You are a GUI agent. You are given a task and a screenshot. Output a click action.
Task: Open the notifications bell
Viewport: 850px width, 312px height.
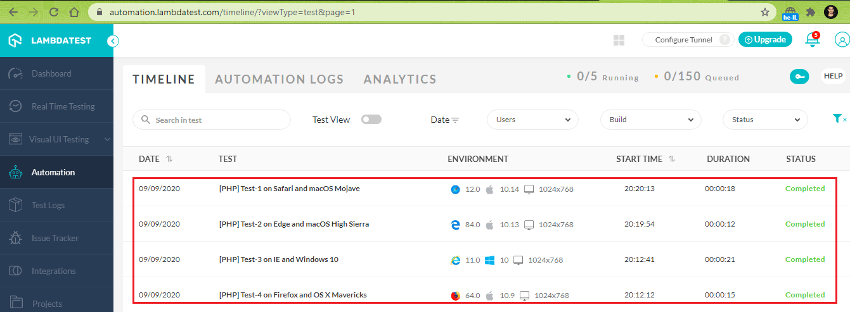point(812,40)
